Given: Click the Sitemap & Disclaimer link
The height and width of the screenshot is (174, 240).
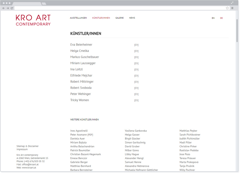Looking at the screenshot, I should pyautogui.click(x=27, y=146).
